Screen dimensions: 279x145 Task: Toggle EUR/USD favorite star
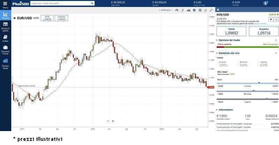[x=271, y=20]
